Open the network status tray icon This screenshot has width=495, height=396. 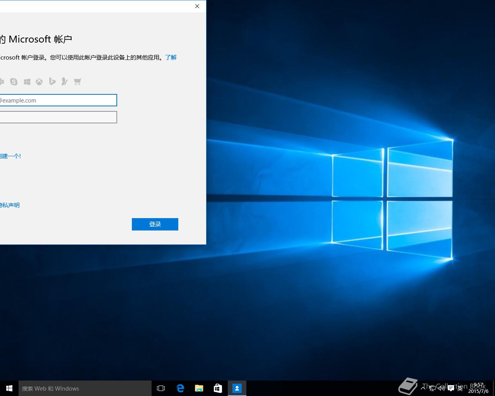432,388
